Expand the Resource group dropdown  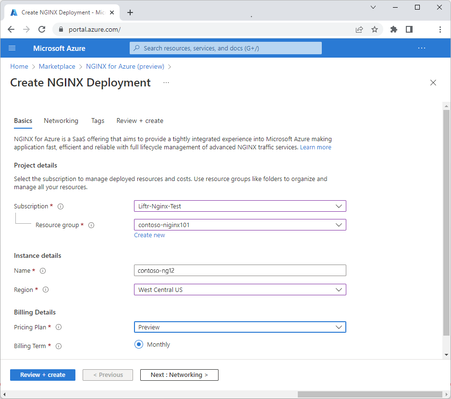240,225
